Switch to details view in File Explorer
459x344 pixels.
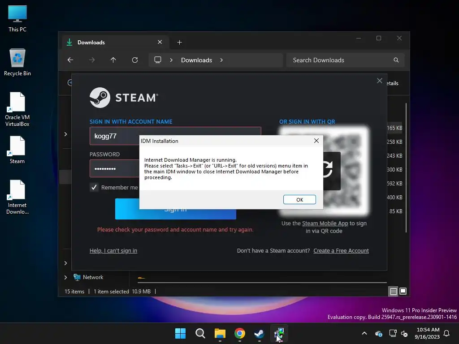(393, 291)
